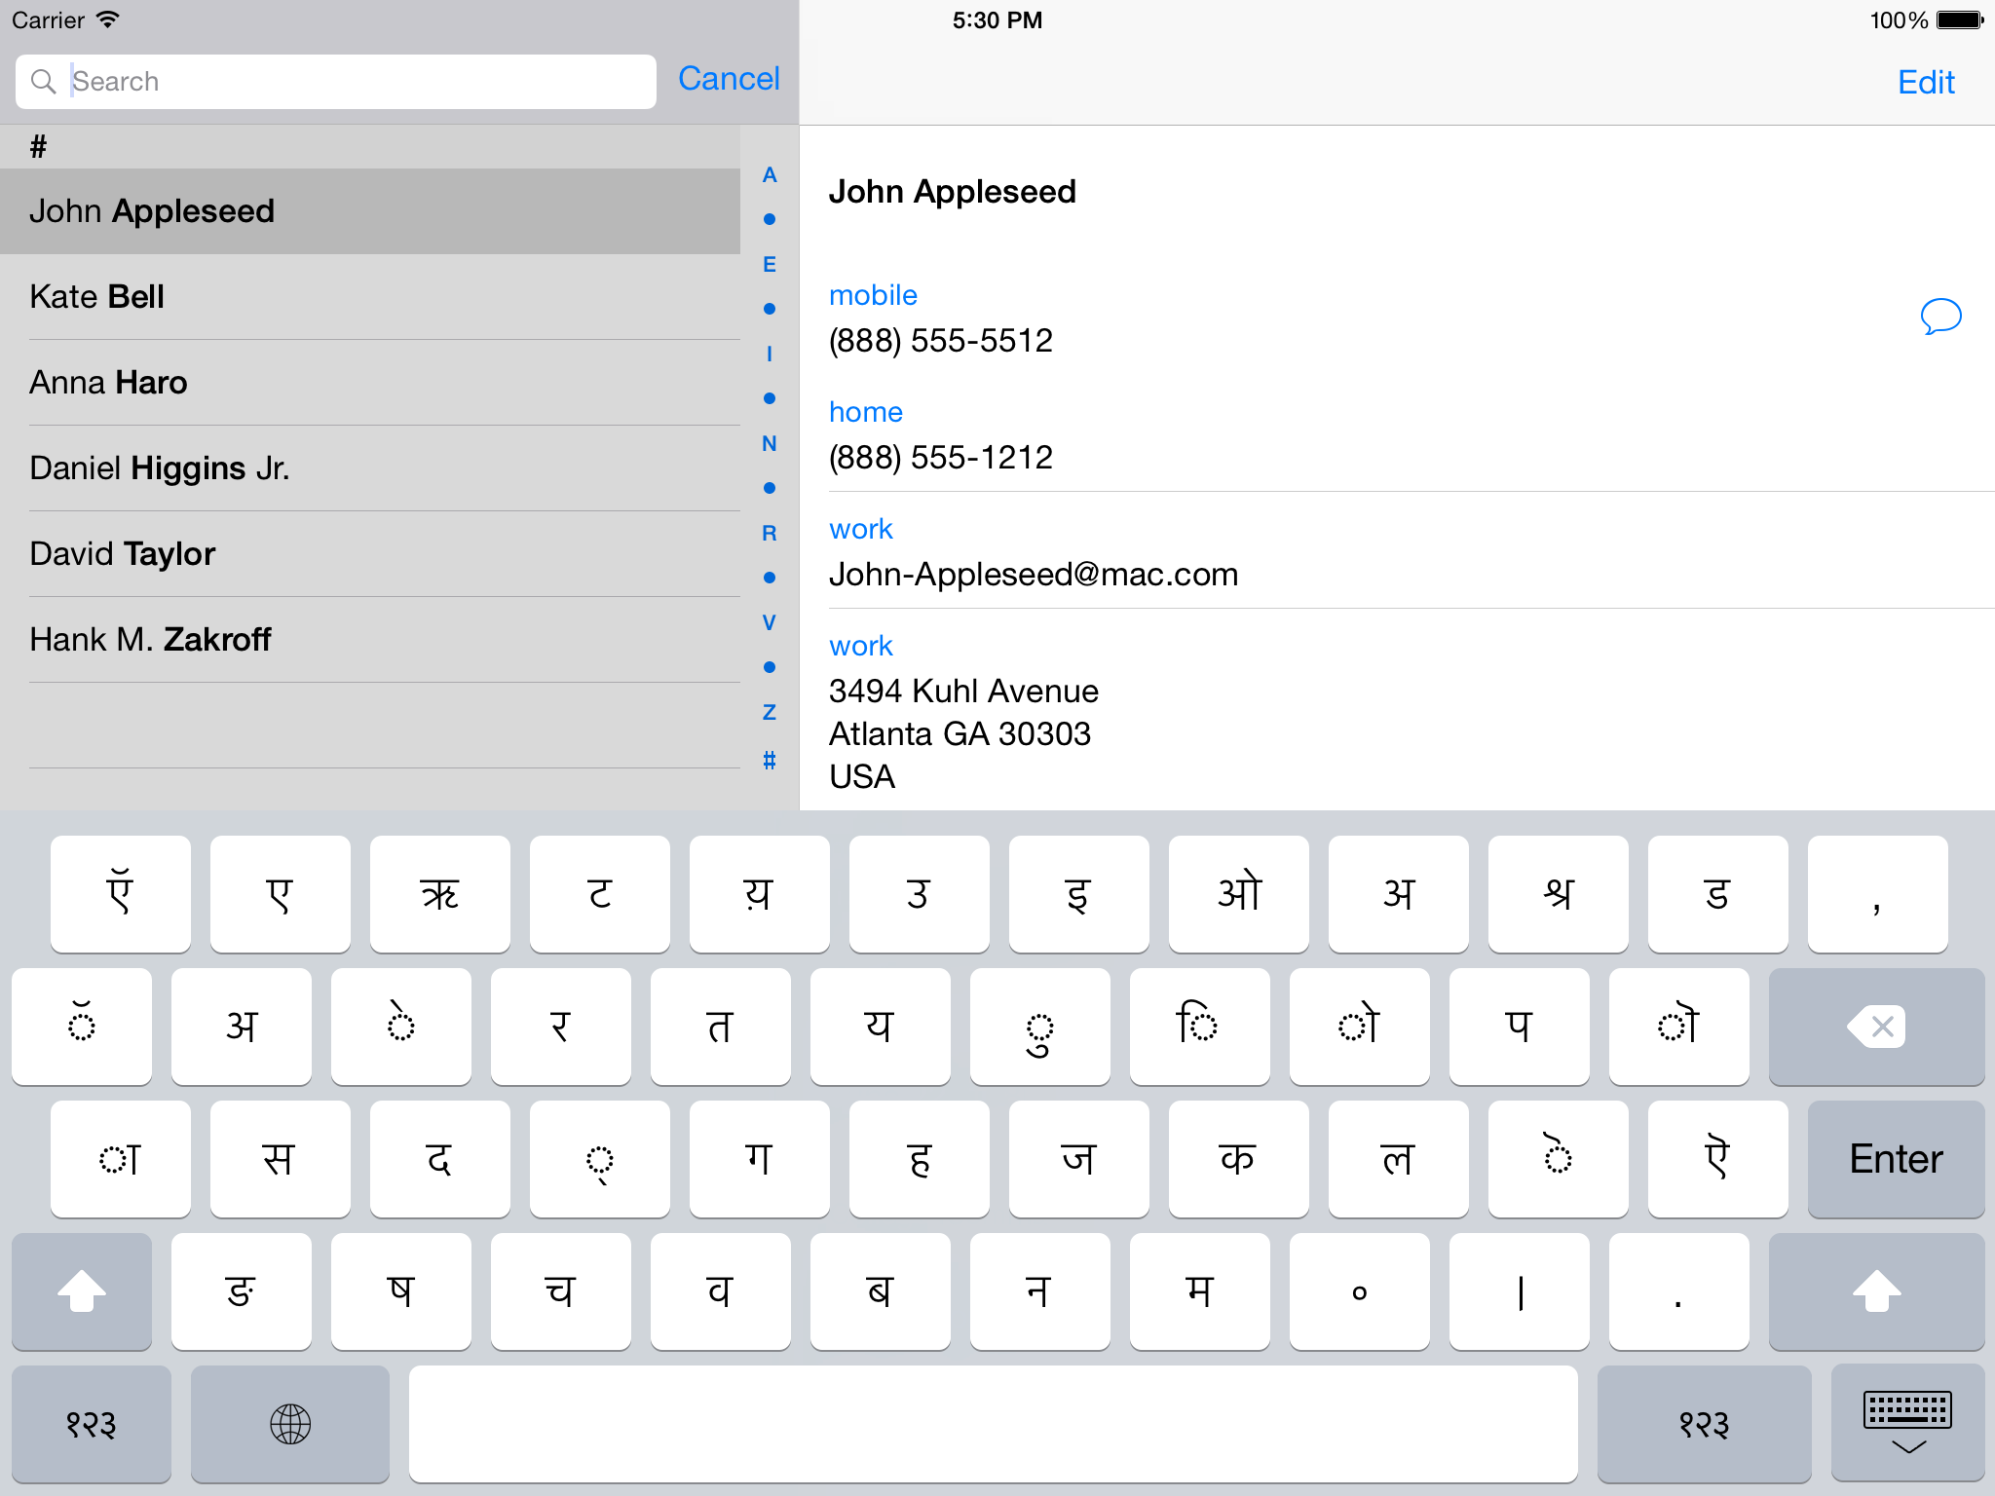Tap the स key

(281, 1159)
